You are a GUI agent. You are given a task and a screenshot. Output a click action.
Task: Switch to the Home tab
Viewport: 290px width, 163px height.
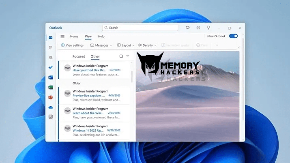click(x=74, y=36)
